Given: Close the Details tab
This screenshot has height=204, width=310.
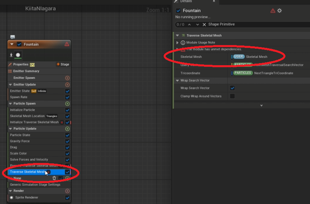Looking at the screenshot, I should tap(214, 1).
